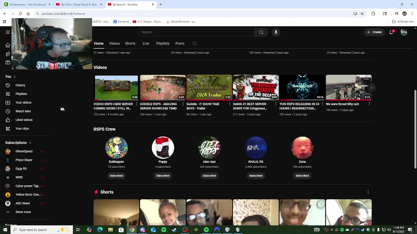The height and width of the screenshot is (234, 417).
Task: Click the History clock icon
Action: point(8,85)
